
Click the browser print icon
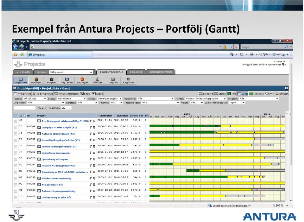point(251,54)
